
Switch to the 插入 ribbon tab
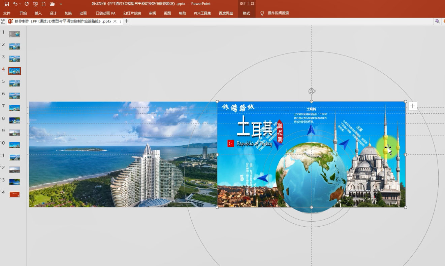pos(38,13)
